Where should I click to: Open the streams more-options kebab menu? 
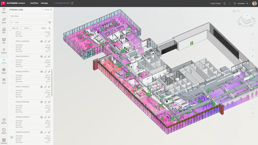point(51,9)
